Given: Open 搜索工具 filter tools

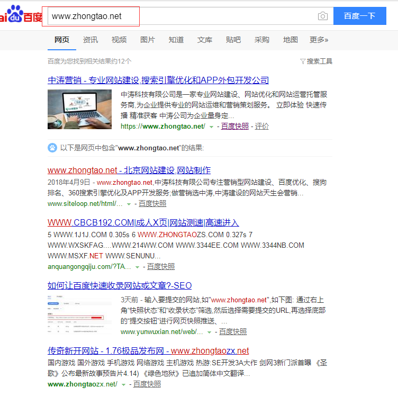Looking at the screenshot, I should point(316,61).
